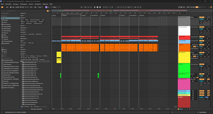This screenshot has height=114, width=213.
Task: Select the Native Instruments creator tag
Action: (33, 58)
